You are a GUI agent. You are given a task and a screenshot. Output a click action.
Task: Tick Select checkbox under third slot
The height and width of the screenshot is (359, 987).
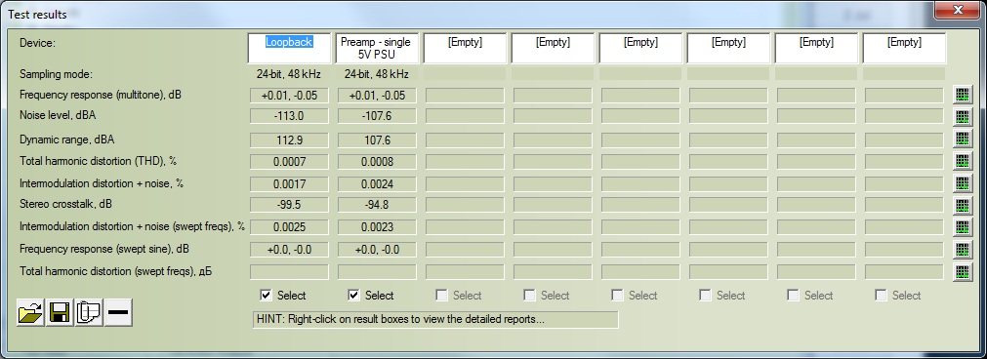pyautogui.click(x=442, y=295)
